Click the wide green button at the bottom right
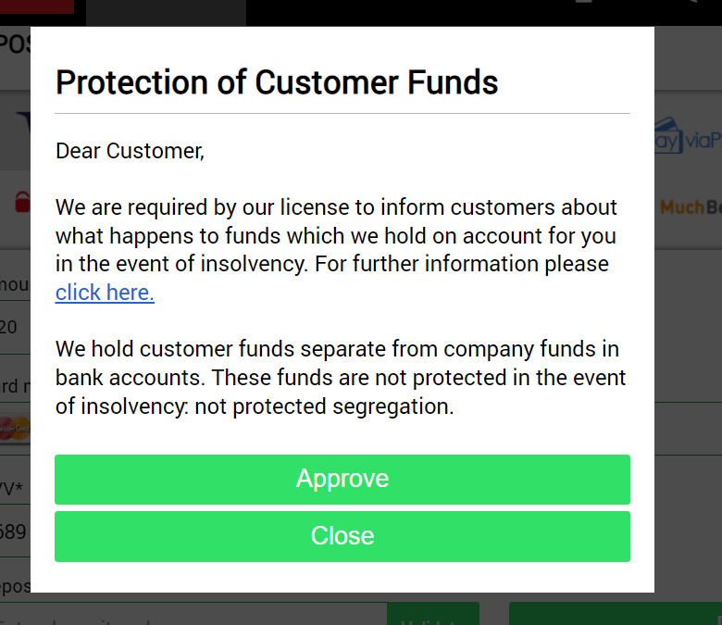722x625 pixels. [616, 614]
